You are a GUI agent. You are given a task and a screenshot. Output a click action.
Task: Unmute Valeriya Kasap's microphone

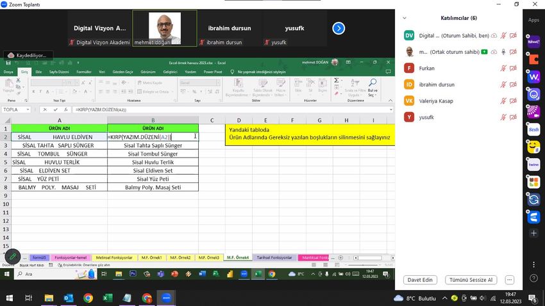click(x=503, y=101)
